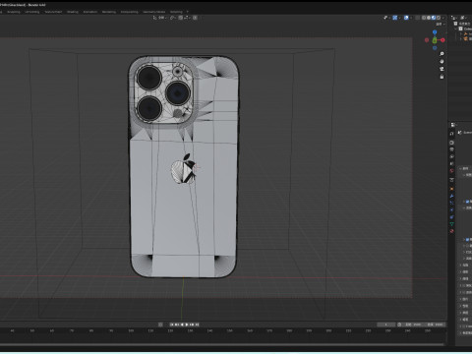
Task: Click the current frame field in timeline
Action: click(385, 324)
